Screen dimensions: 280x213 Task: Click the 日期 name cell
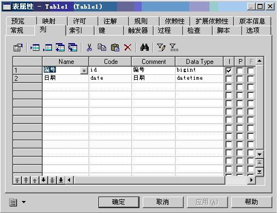tap(66, 79)
